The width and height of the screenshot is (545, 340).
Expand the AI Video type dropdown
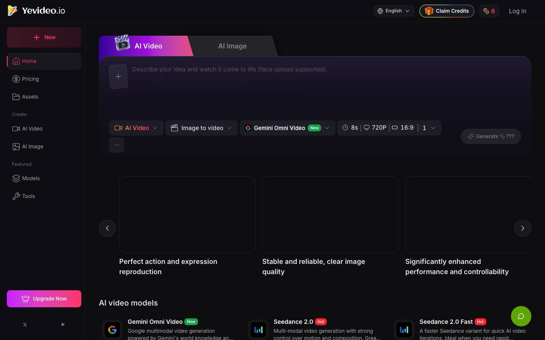coord(136,128)
